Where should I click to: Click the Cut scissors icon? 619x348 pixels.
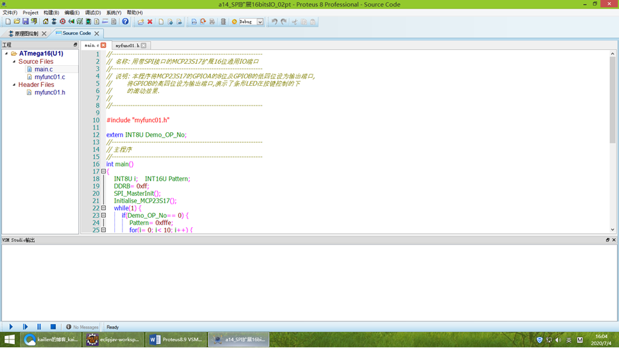(x=294, y=22)
